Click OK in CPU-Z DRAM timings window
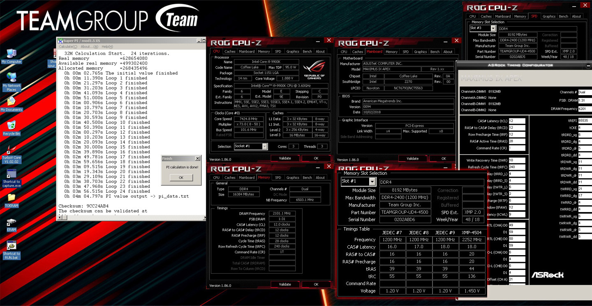The image size is (592, 306). [316, 284]
